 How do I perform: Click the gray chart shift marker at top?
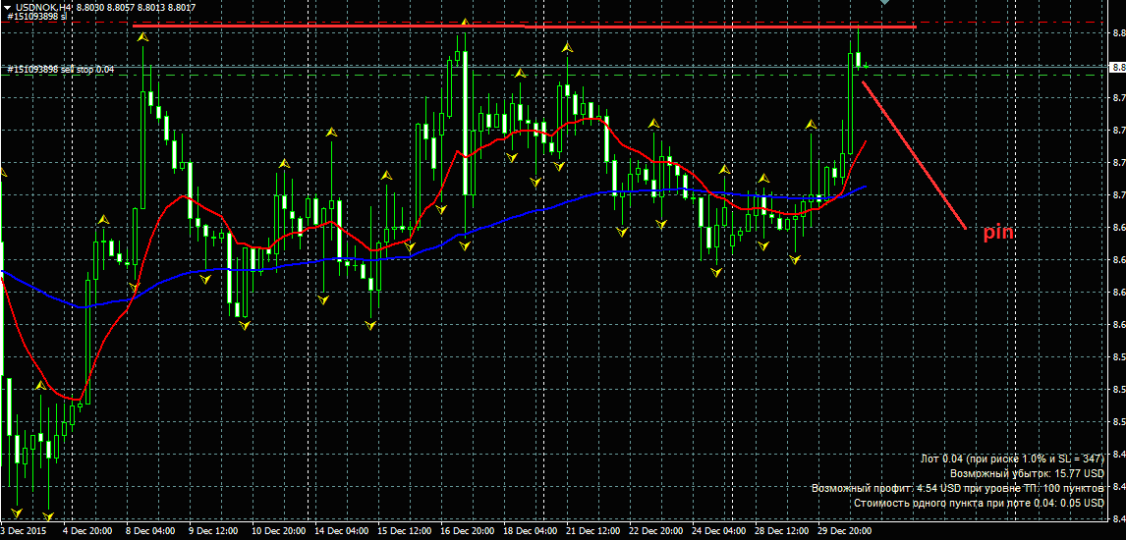pyautogui.click(x=884, y=3)
